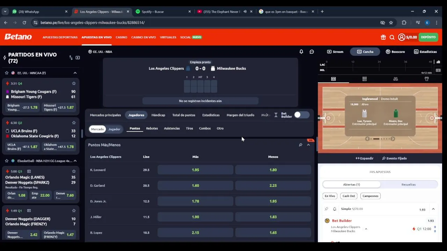Viewport: 447px width, 251px height.
Task: Click the Orlando Magic (LANES) match stream icon
Action: point(29,171)
